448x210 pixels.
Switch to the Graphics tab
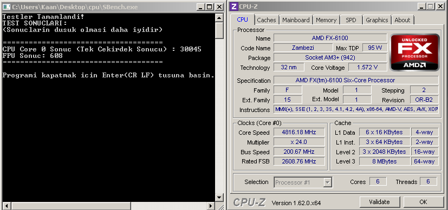pos(377,20)
